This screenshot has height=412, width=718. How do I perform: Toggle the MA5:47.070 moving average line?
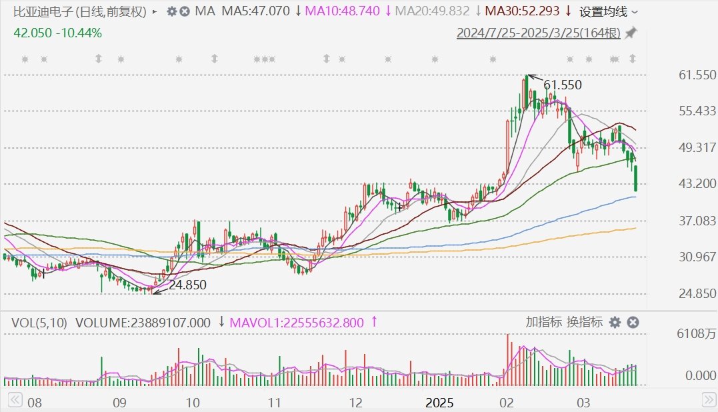coord(255,11)
